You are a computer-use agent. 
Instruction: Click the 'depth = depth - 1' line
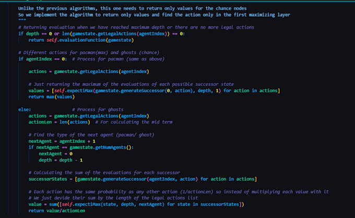[61, 160]
